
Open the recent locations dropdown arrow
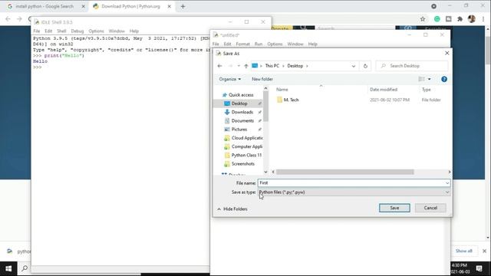coord(239,66)
